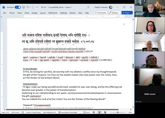Click the zoom in plus button

126,112
